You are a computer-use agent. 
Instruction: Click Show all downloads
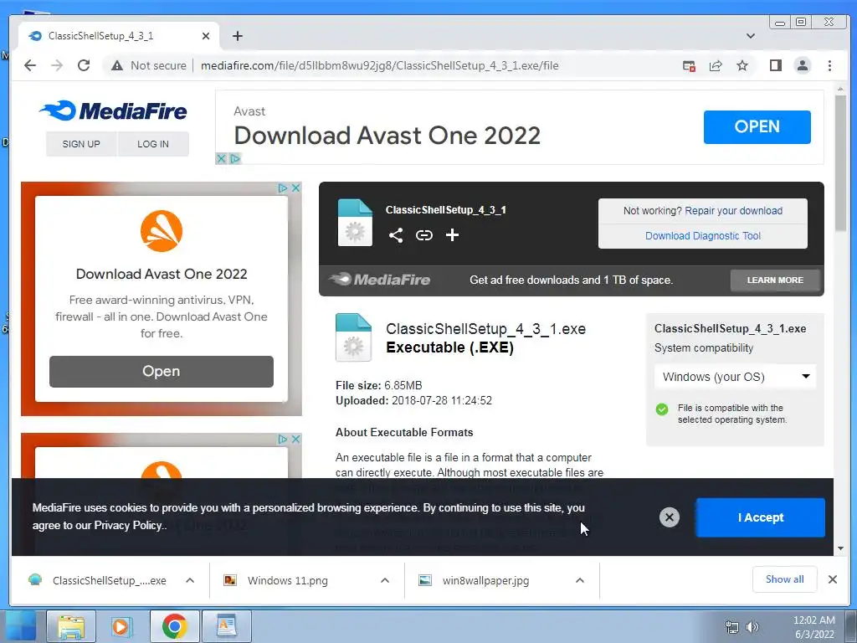pyautogui.click(x=784, y=579)
